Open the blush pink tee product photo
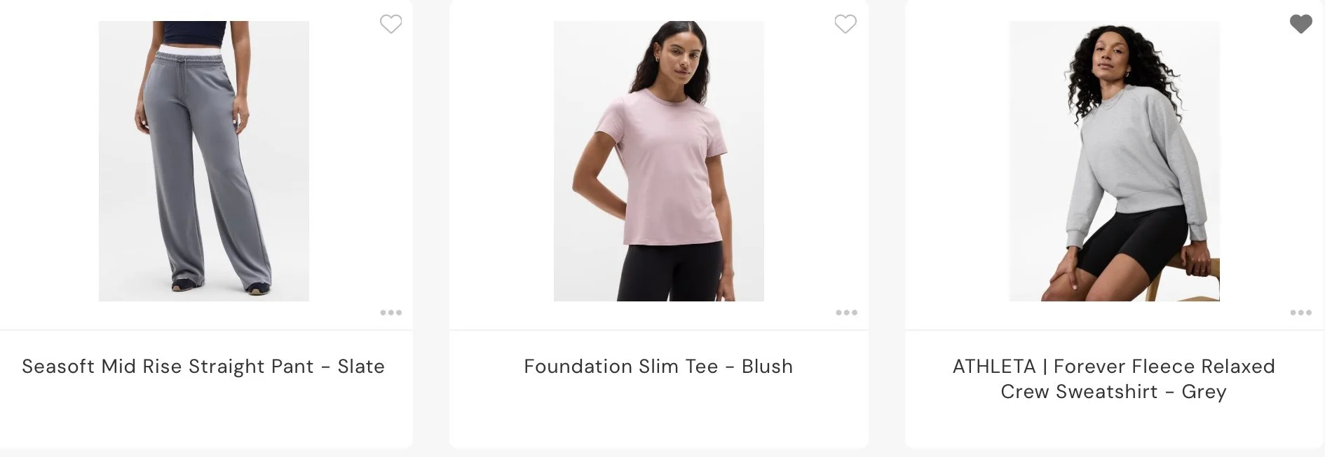This screenshot has width=1325, height=457. [x=659, y=161]
